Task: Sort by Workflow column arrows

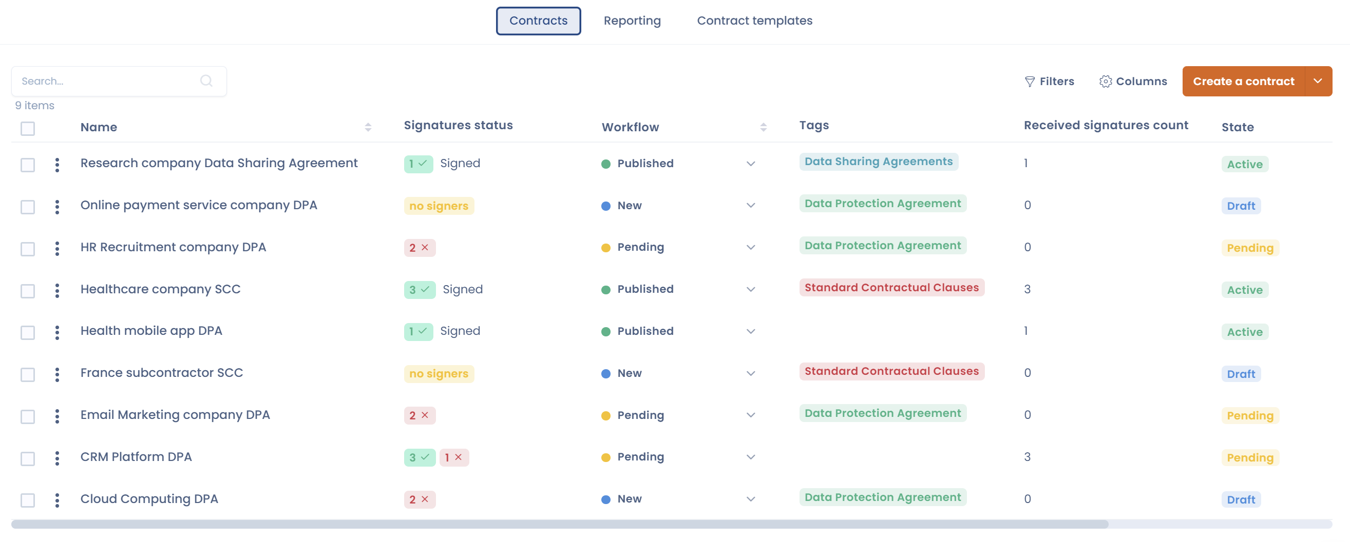Action: 763,127
